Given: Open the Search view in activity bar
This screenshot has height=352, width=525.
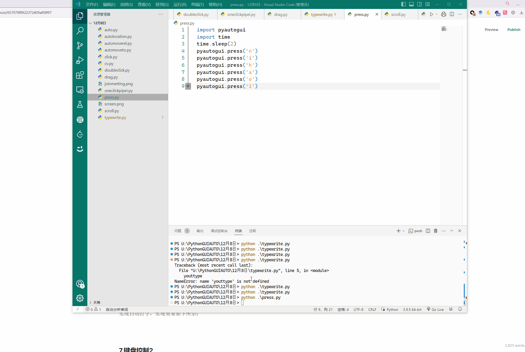Looking at the screenshot, I should tap(80, 31).
